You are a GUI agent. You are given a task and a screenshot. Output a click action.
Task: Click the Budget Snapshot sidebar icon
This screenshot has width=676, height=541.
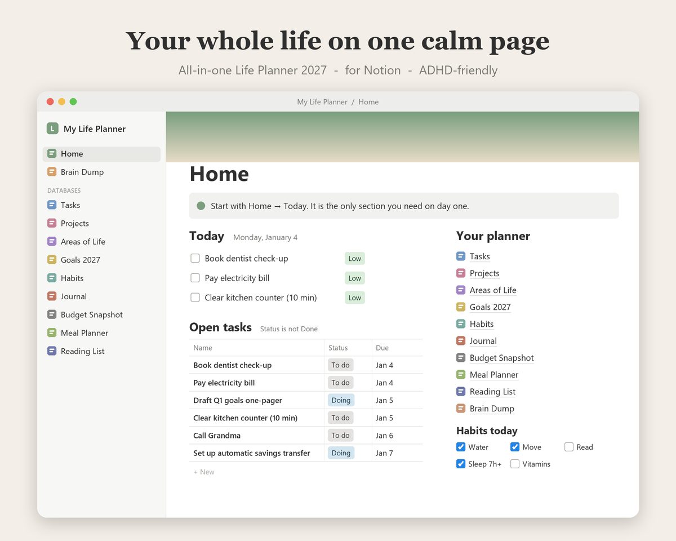point(52,314)
